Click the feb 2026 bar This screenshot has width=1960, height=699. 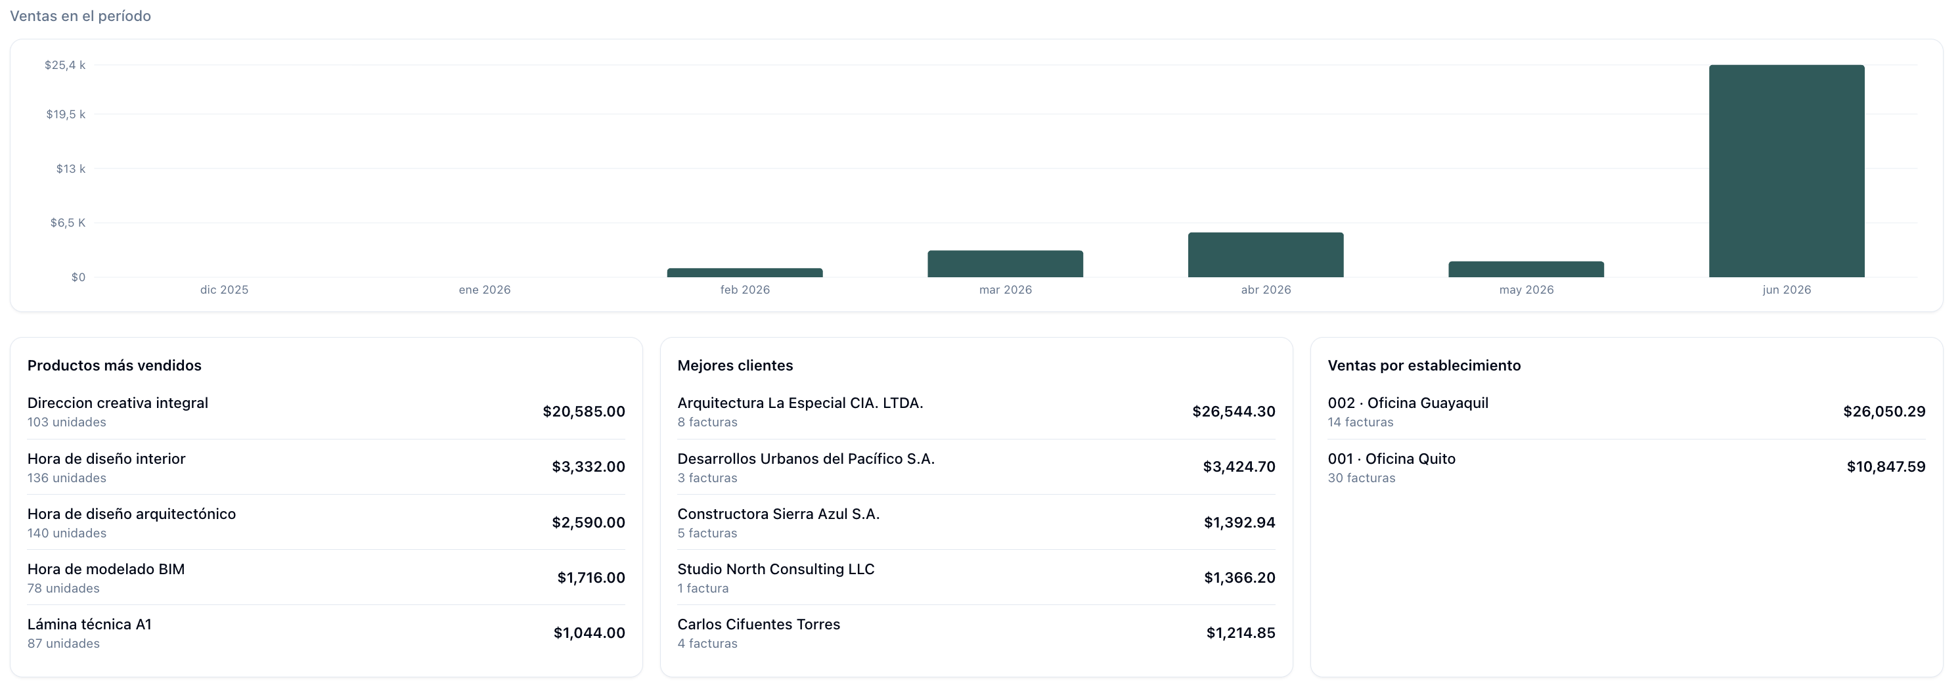(745, 273)
